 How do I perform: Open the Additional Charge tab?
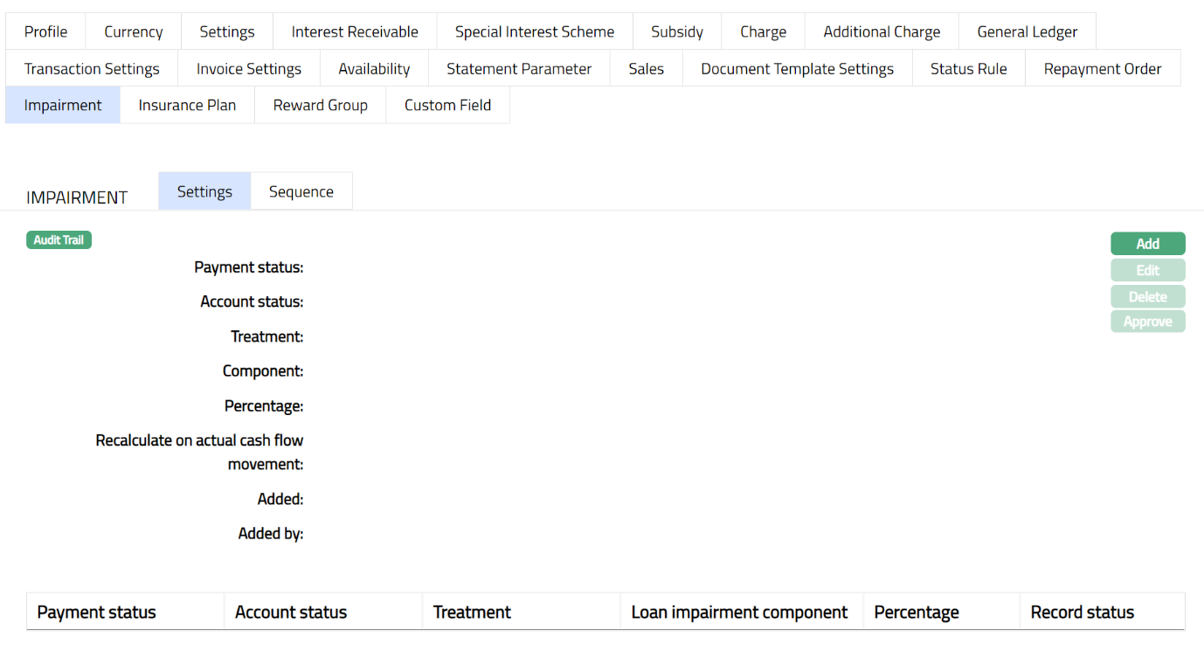click(882, 31)
